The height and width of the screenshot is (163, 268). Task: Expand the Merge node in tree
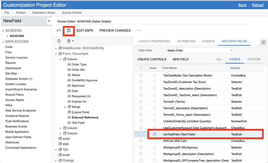(65, 107)
